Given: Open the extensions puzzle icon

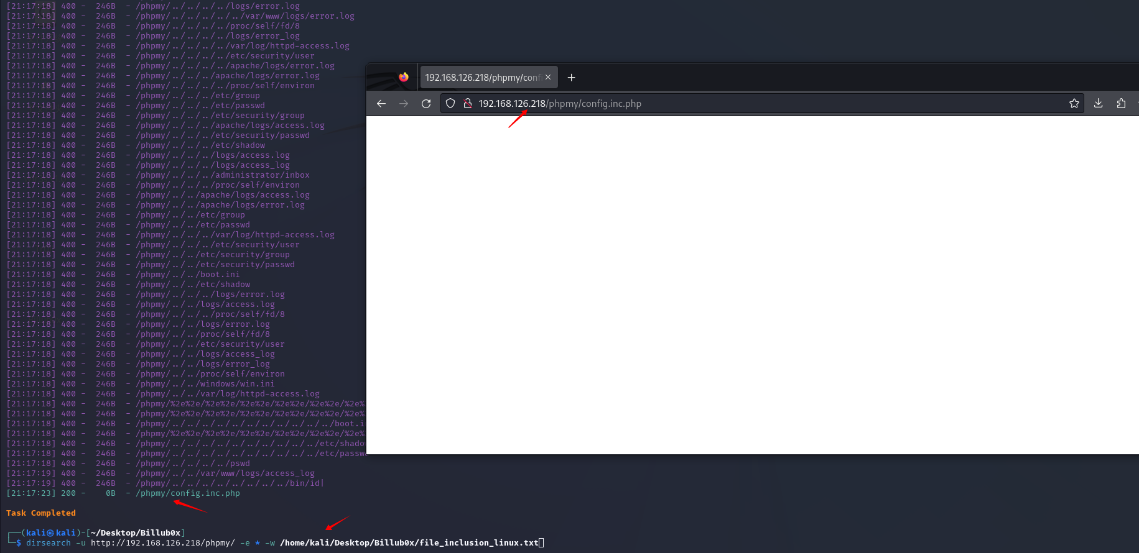Looking at the screenshot, I should (1121, 104).
